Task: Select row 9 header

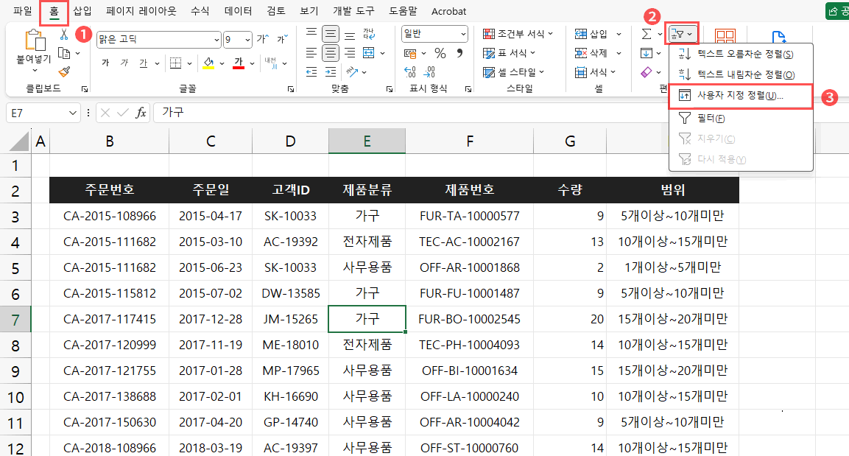Action: (x=15, y=371)
